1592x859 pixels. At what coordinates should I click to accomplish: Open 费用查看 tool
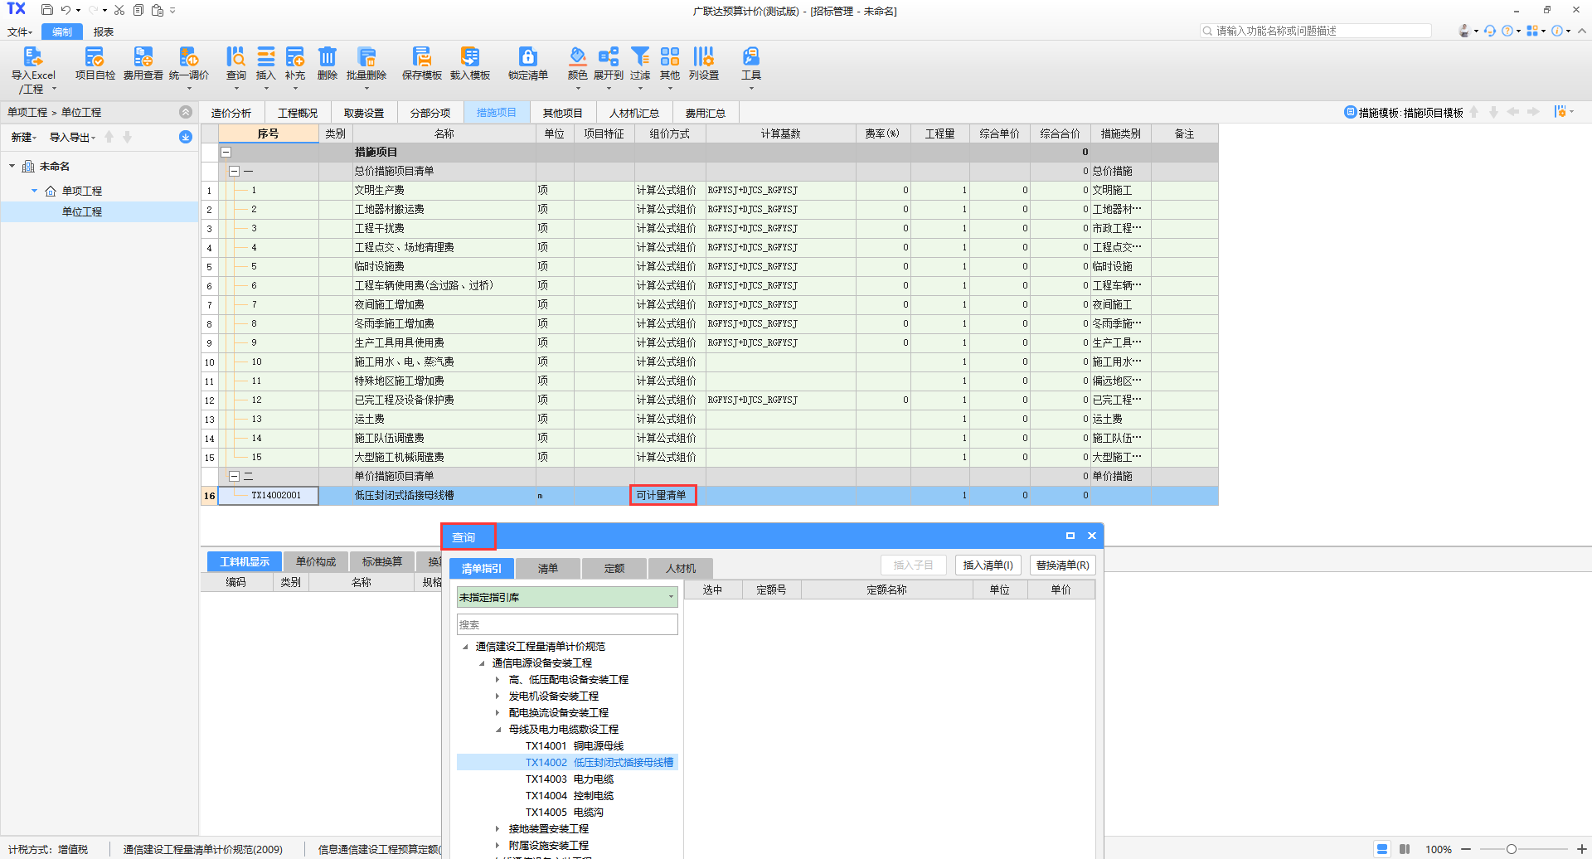143,58
